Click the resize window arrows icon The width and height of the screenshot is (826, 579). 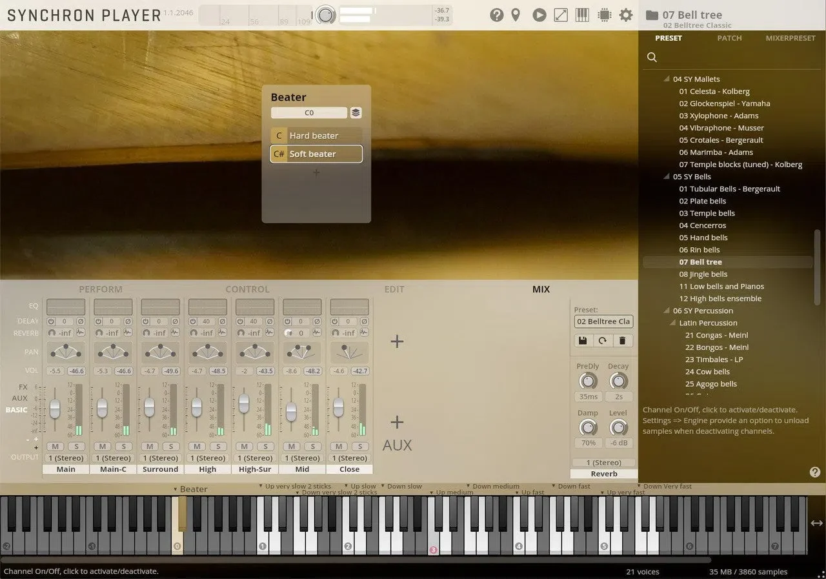(561, 15)
